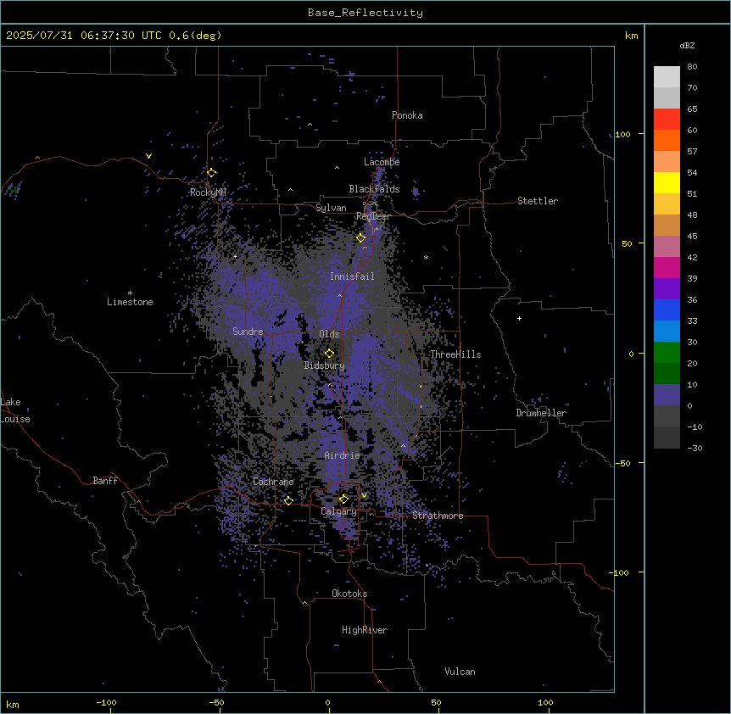The width and height of the screenshot is (731, 714).
Task: Click the white asterisk east of Innisfail
Action: pos(426,257)
